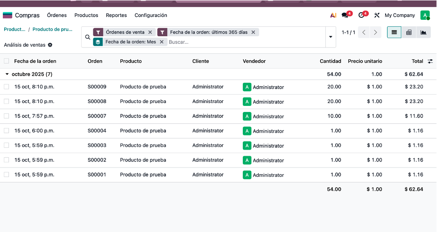Click the Administrator avatar in row S00001
438x232 pixels.
coord(247,175)
